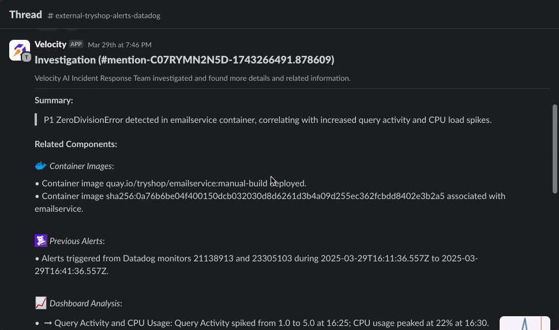Click the P1 ZeroDivisionError summary quote

(268, 120)
